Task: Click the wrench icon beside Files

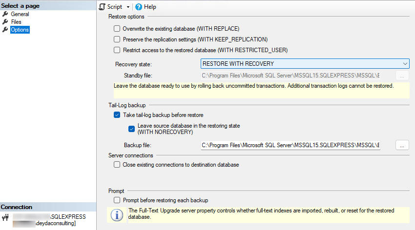Action: tap(5, 22)
